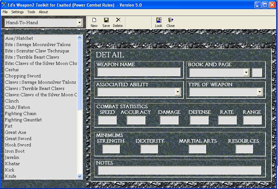Image resolution: width=278 pixels, height=189 pixels.
Task: Click the Damage value field
Action: [169, 120]
